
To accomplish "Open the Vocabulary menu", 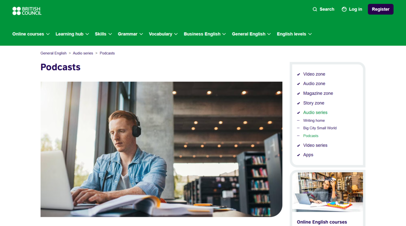I will tap(163, 34).
